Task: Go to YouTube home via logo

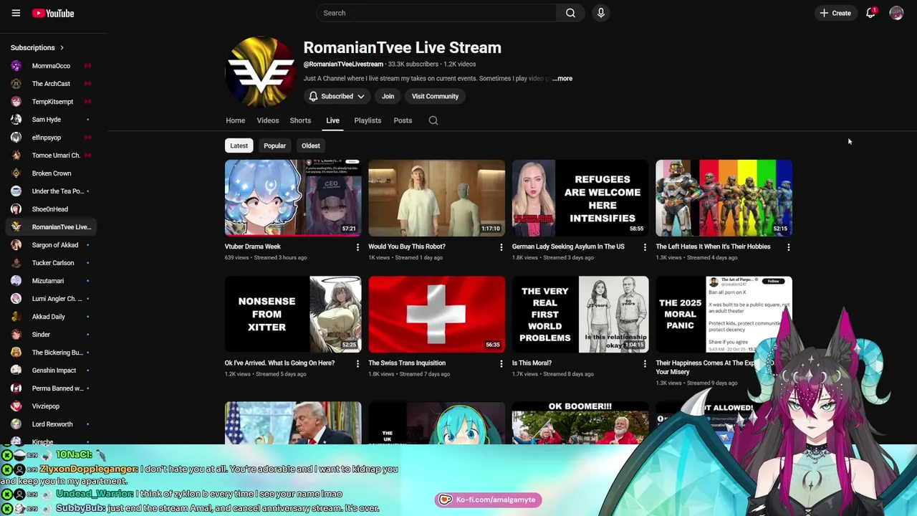Action: pos(53,13)
